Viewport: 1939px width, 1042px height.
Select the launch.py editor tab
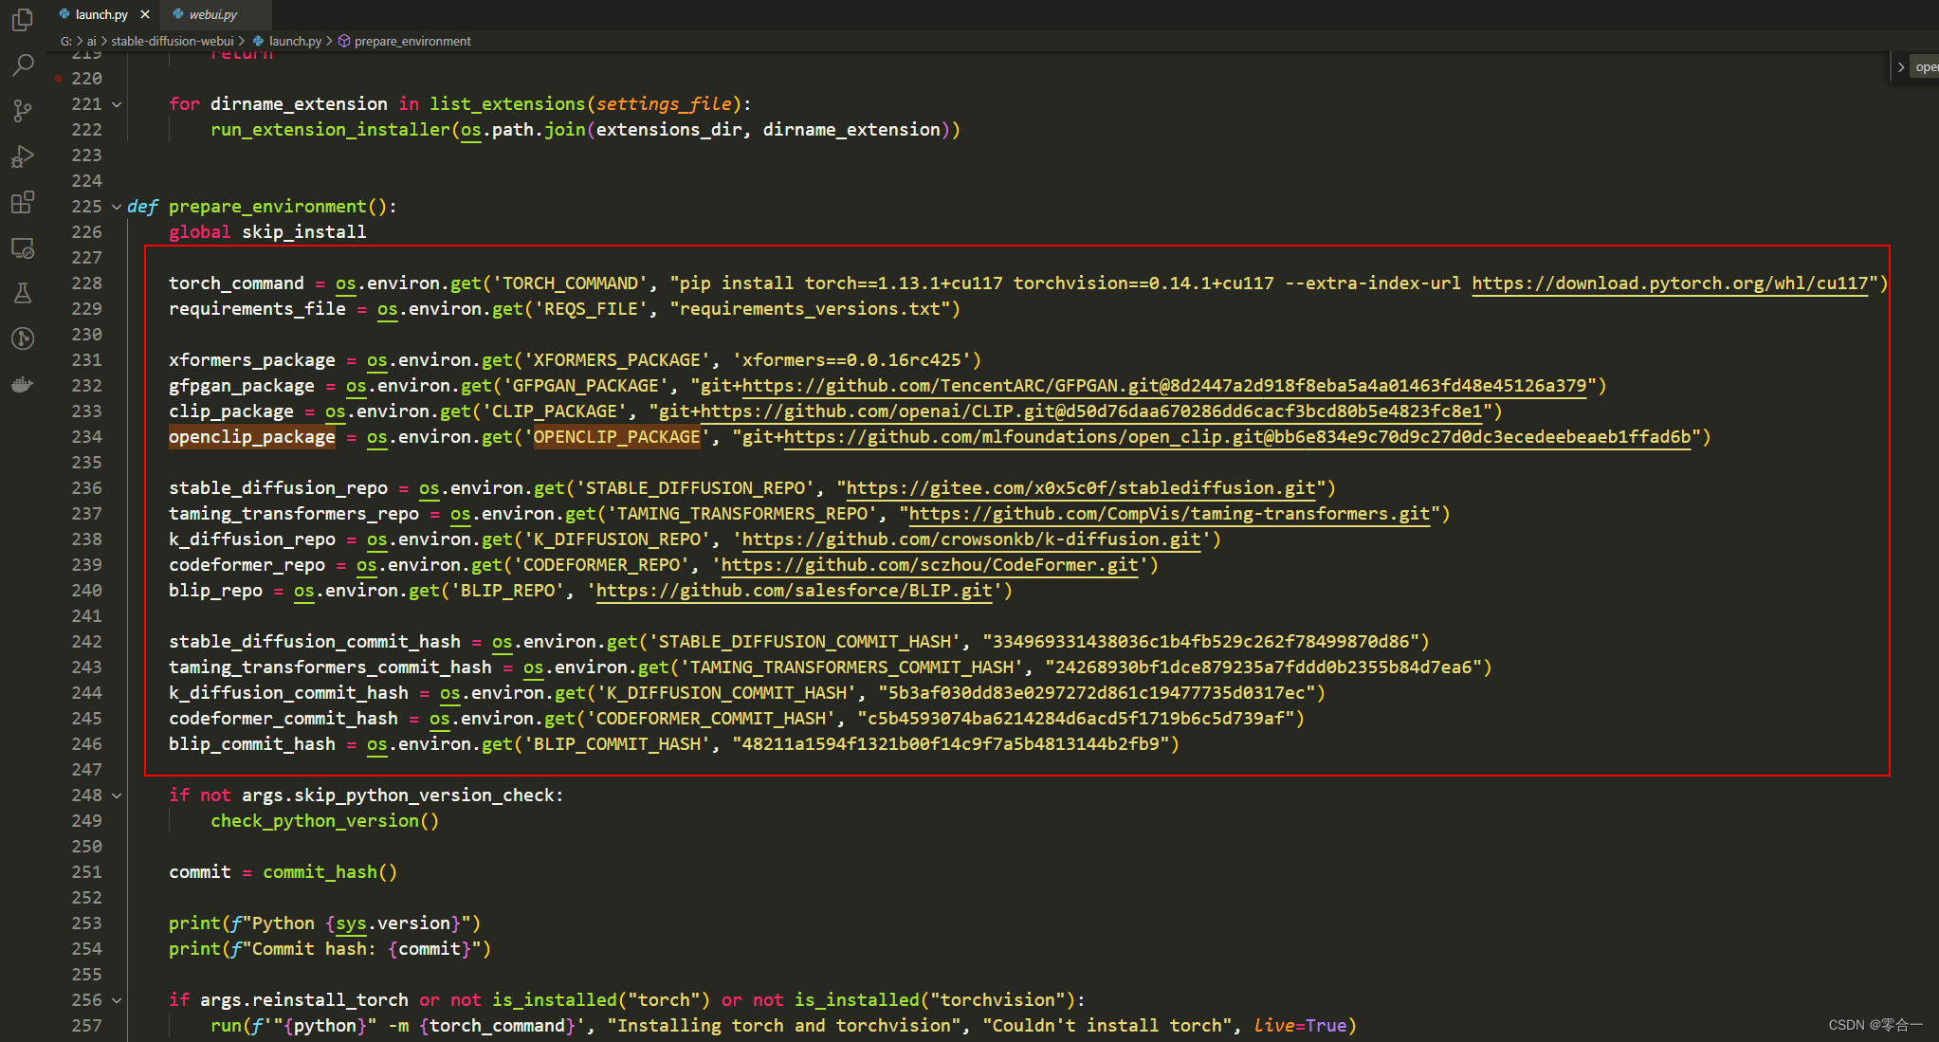(x=101, y=14)
